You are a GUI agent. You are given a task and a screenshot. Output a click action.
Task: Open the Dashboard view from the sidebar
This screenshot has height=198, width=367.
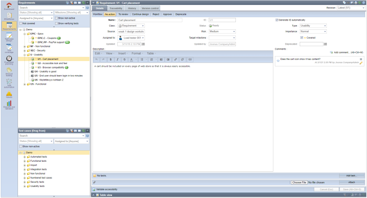pos(9,6)
